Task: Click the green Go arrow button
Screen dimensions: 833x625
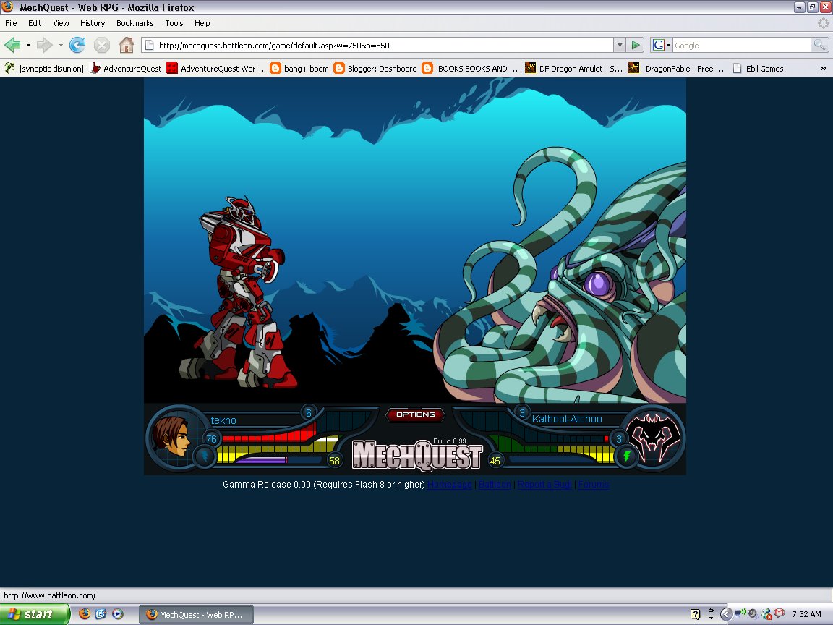Action: pos(636,45)
